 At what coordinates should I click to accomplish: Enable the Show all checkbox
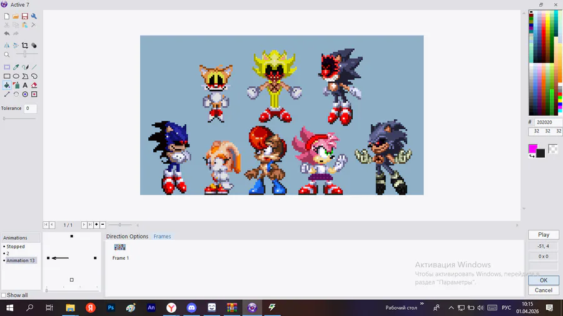click(4, 295)
